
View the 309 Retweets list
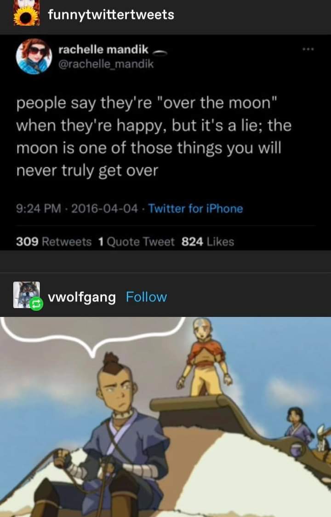pyautogui.click(x=54, y=242)
